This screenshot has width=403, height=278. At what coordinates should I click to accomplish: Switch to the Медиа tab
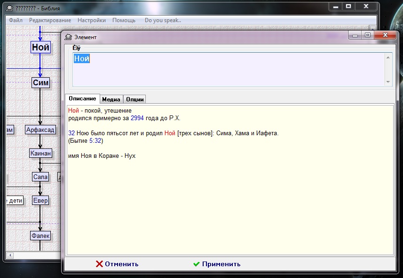tap(111, 99)
